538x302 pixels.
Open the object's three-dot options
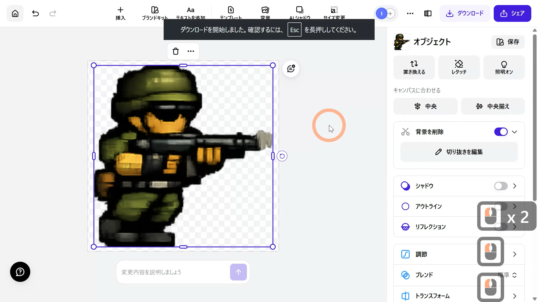191,51
